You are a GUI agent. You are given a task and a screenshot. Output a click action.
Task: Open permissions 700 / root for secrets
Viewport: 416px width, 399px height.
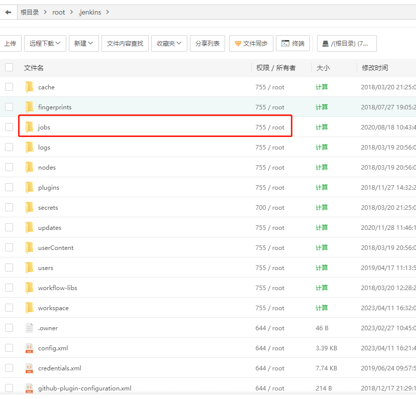point(270,207)
